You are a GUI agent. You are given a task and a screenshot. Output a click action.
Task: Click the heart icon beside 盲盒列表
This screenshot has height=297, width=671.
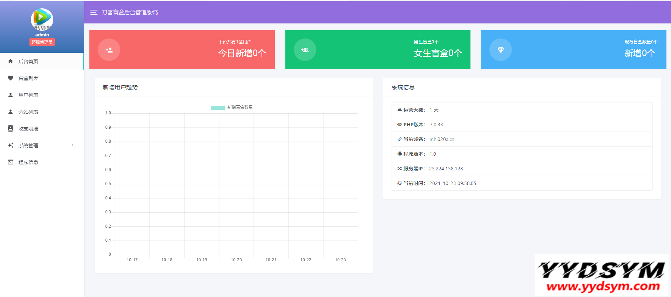click(x=11, y=78)
